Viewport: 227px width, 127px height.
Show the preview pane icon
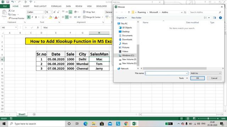click(x=214, y=18)
